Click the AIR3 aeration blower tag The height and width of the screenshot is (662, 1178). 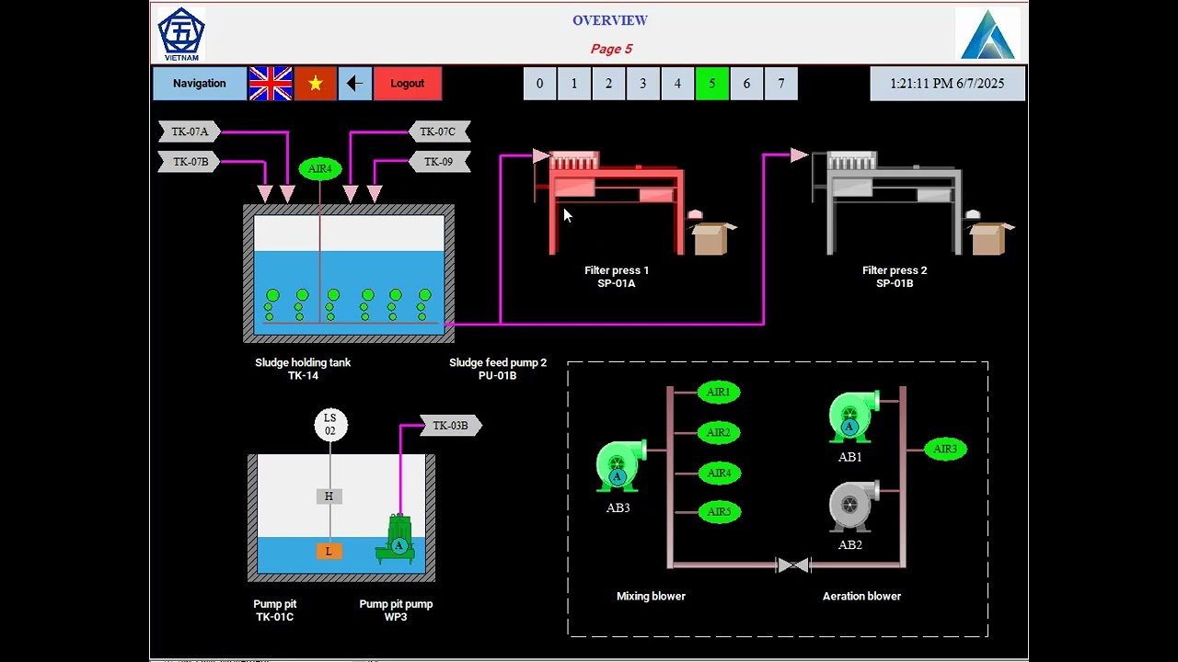pos(945,450)
